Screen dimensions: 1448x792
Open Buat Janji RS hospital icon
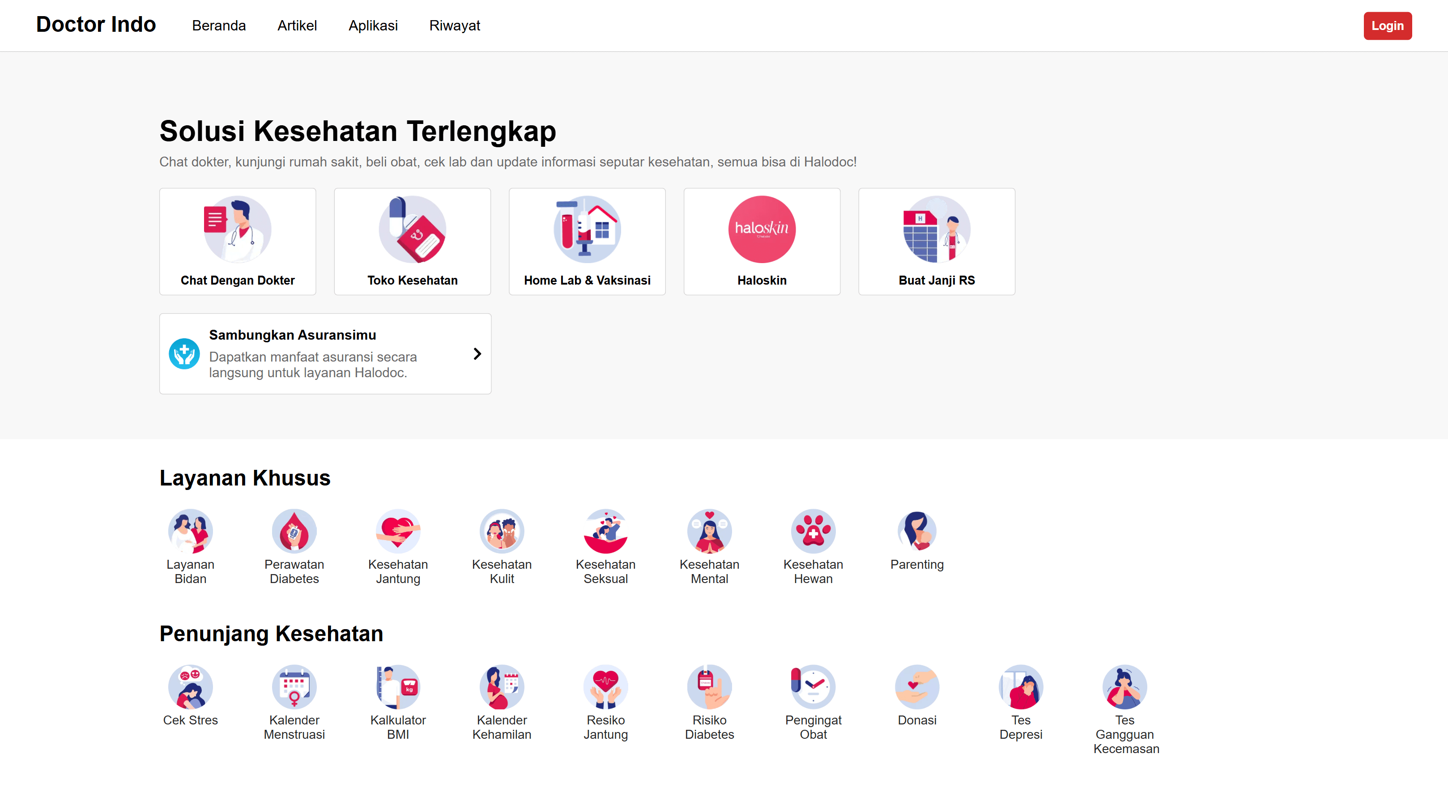click(937, 230)
